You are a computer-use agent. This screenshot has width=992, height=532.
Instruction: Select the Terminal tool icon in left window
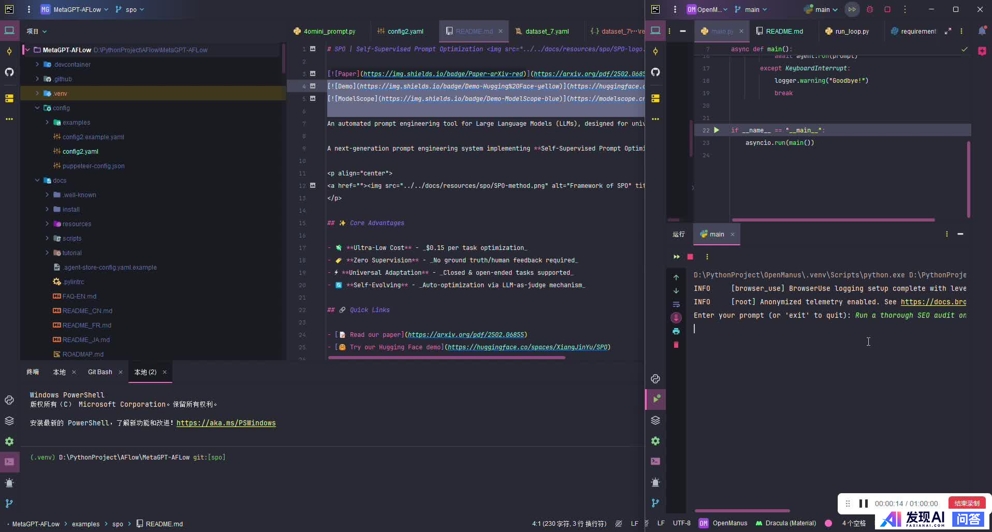pyautogui.click(x=9, y=462)
